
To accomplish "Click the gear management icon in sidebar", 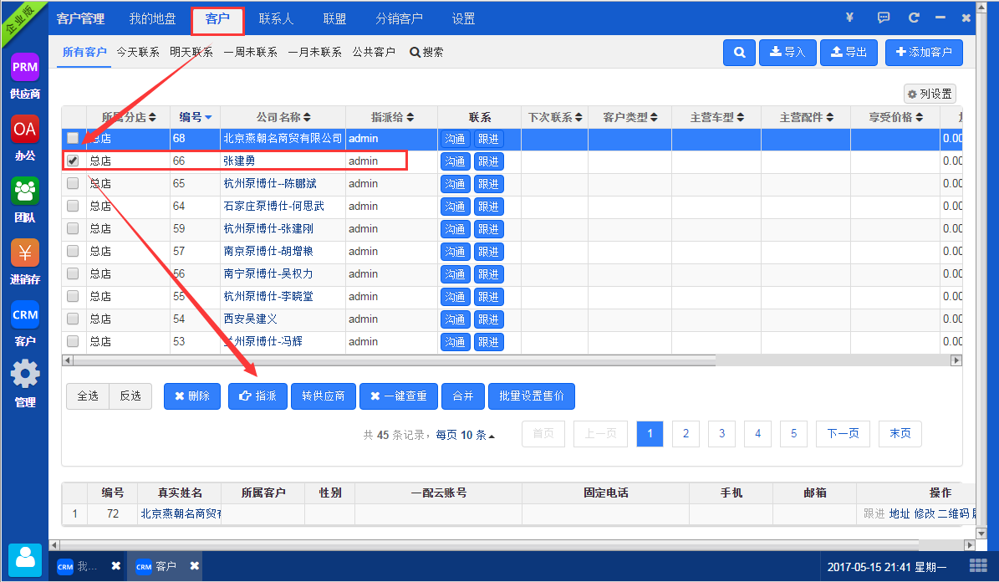I will [24, 375].
